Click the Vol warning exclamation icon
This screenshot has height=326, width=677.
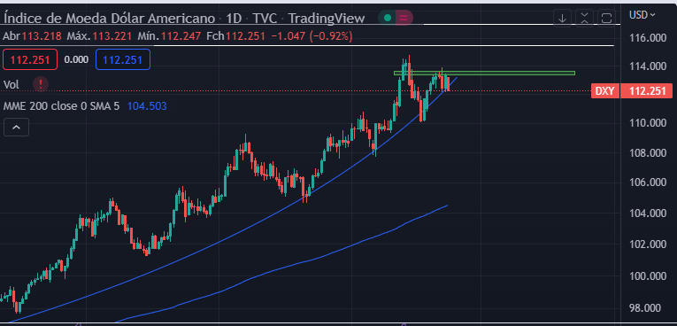pyautogui.click(x=41, y=84)
